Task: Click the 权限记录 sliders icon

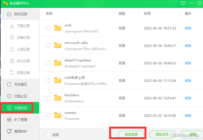Action: pos(12,73)
